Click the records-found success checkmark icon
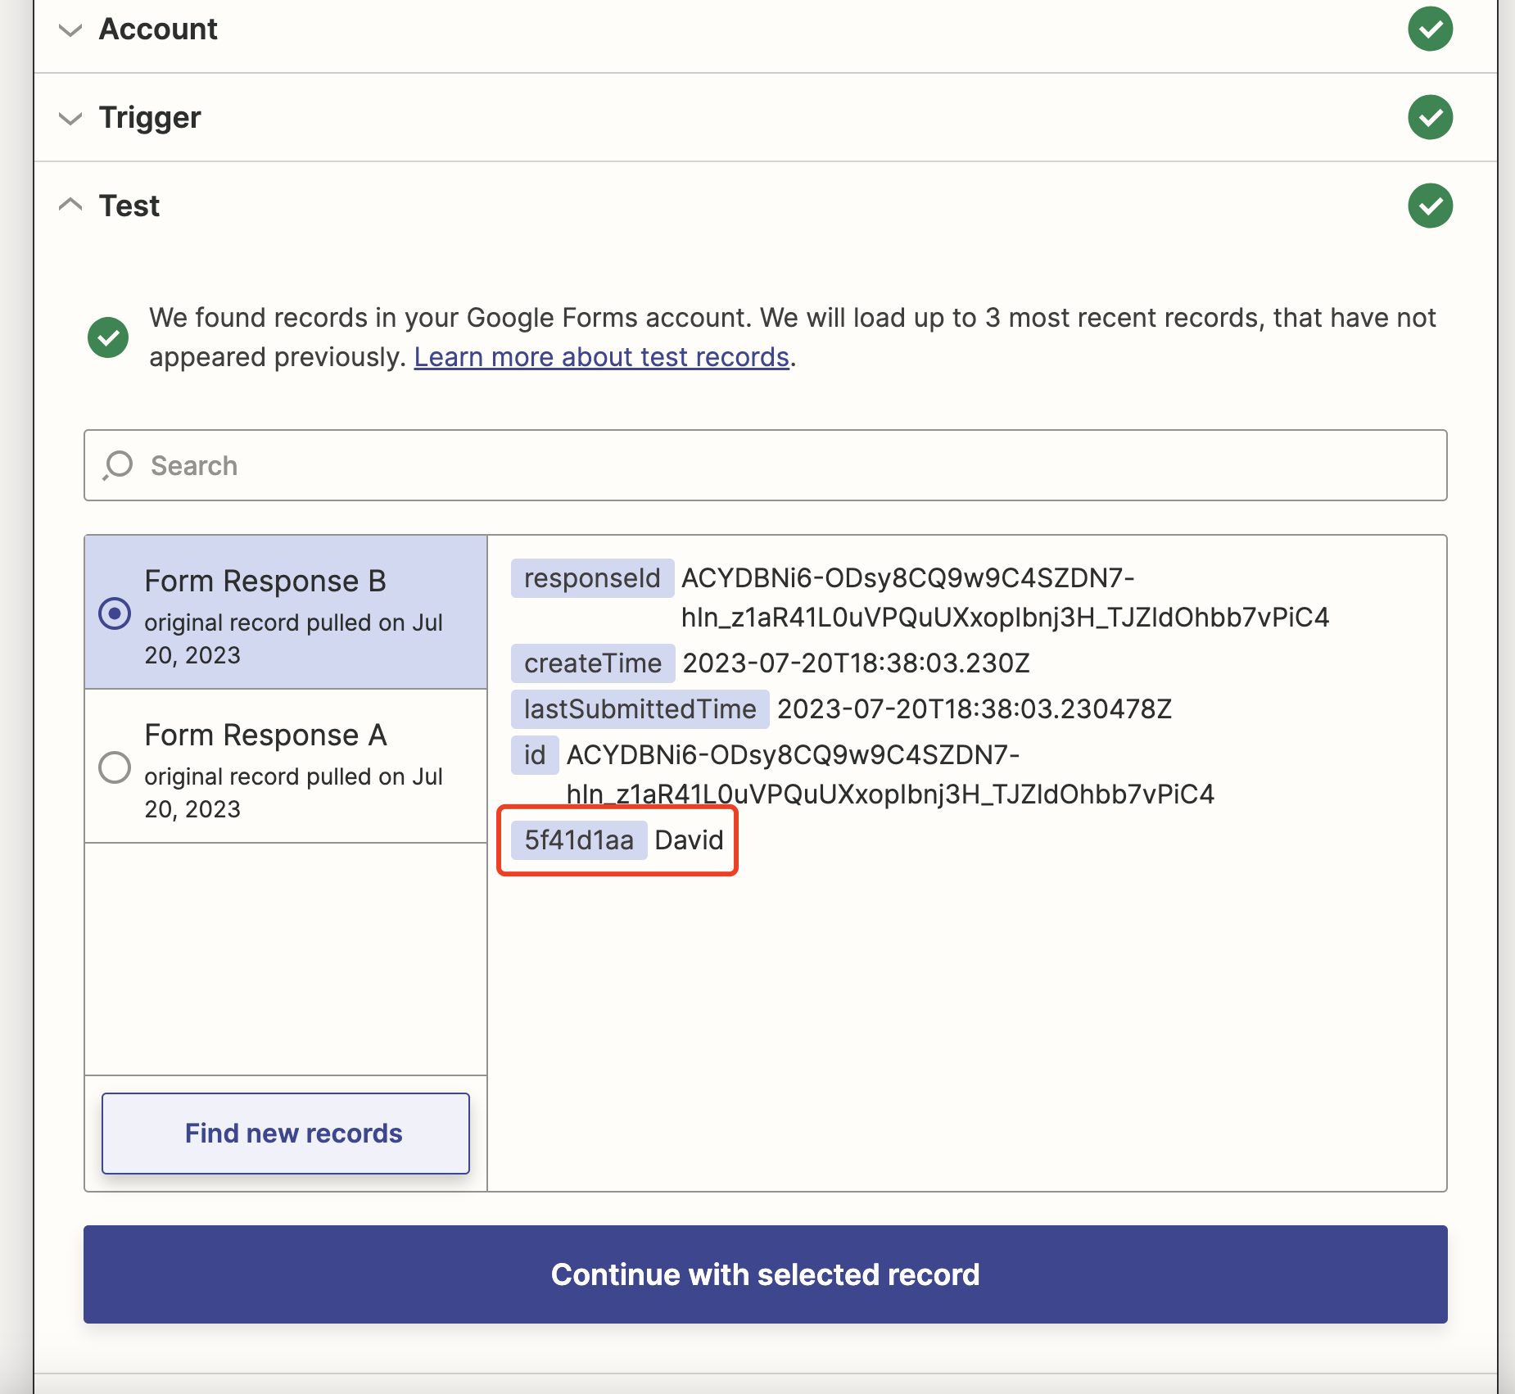 pos(108,337)
